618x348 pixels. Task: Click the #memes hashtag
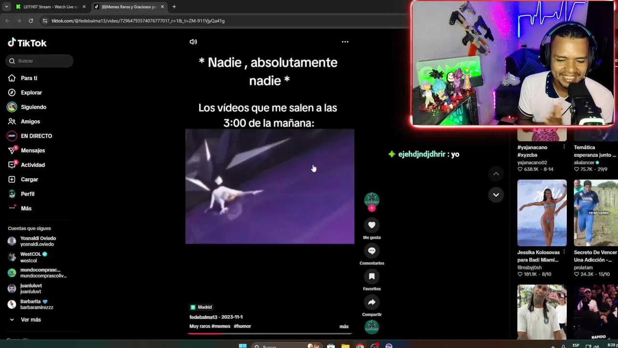(x=221, y=326)
